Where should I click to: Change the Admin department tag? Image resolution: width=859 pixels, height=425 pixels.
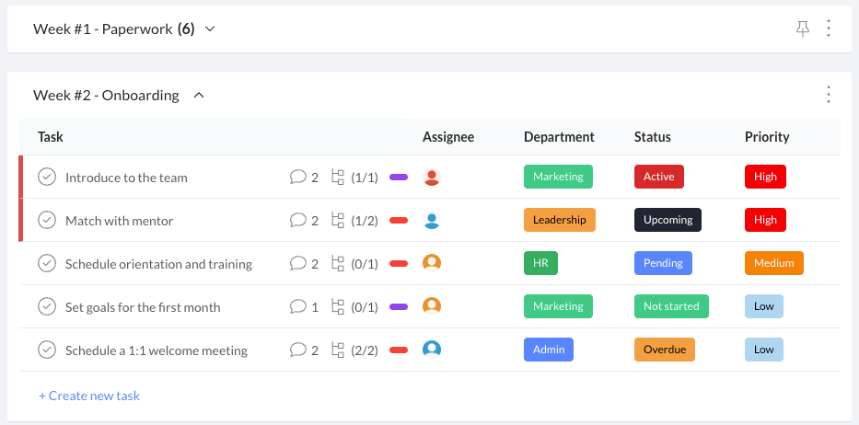pyautogui.click(x=549, y=350)
